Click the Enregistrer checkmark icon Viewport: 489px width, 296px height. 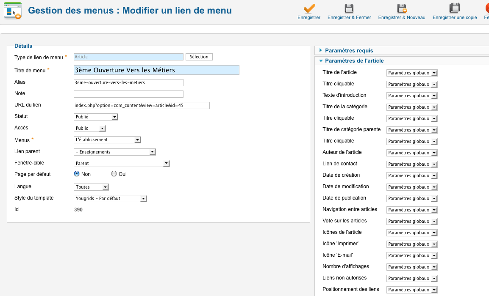click(309, 8)
